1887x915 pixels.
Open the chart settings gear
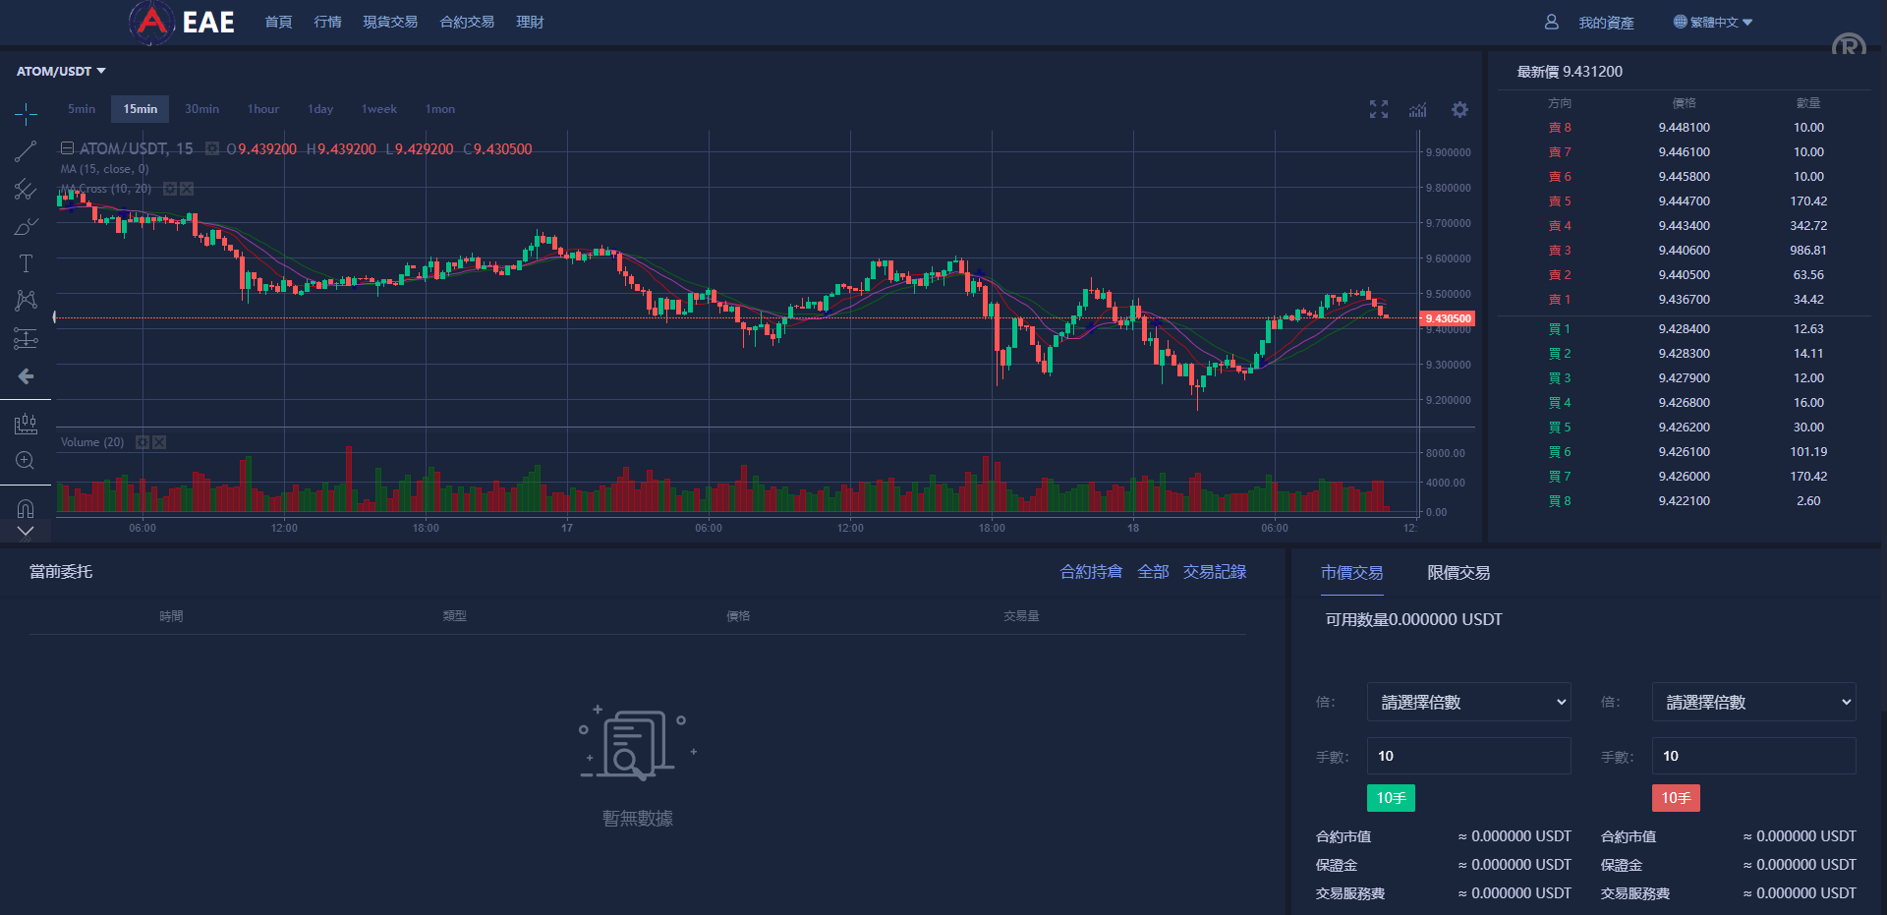pyautogui.click(x=1459, y=109)
